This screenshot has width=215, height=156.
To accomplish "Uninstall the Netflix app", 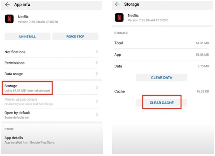I will click(x=28, y=36).
